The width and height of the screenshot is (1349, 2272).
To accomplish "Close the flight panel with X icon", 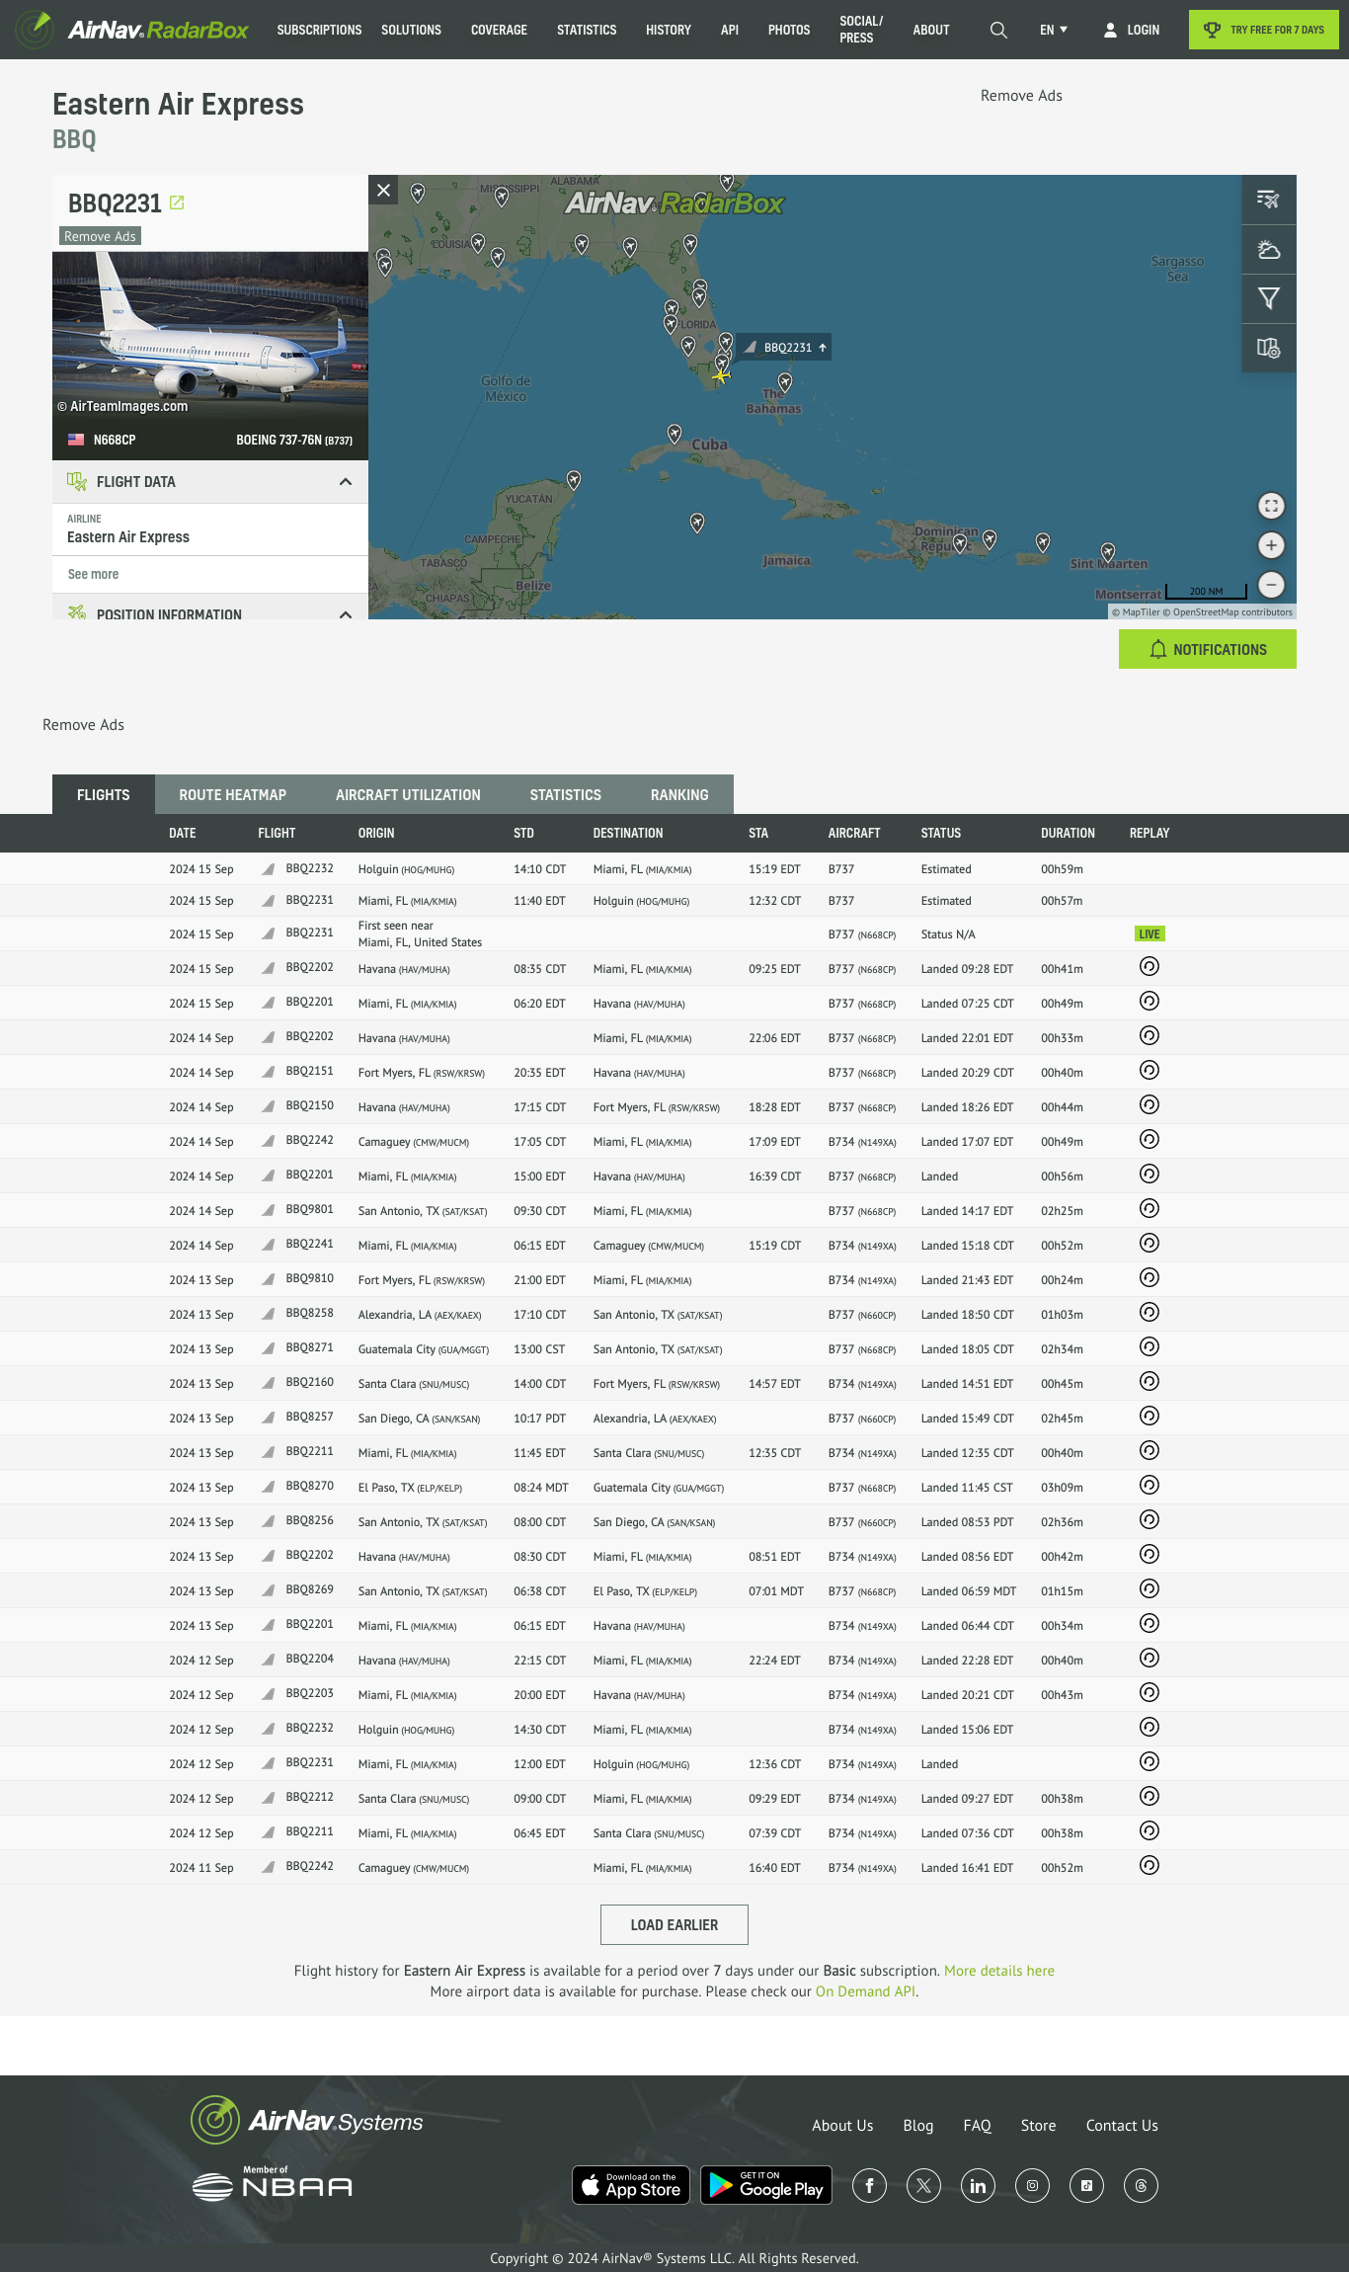I will click(x=384, y=191).
